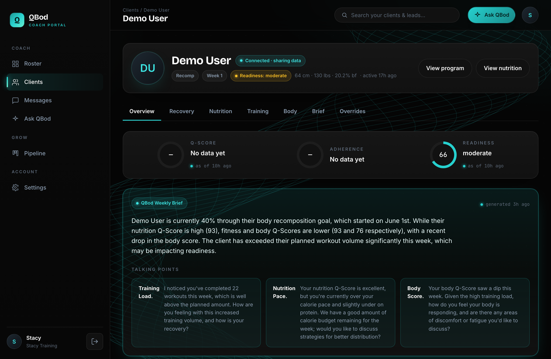This screenshot has height=359, width=551.
Task: Click the Week 1 tag
Action: [x=214, y=76]
